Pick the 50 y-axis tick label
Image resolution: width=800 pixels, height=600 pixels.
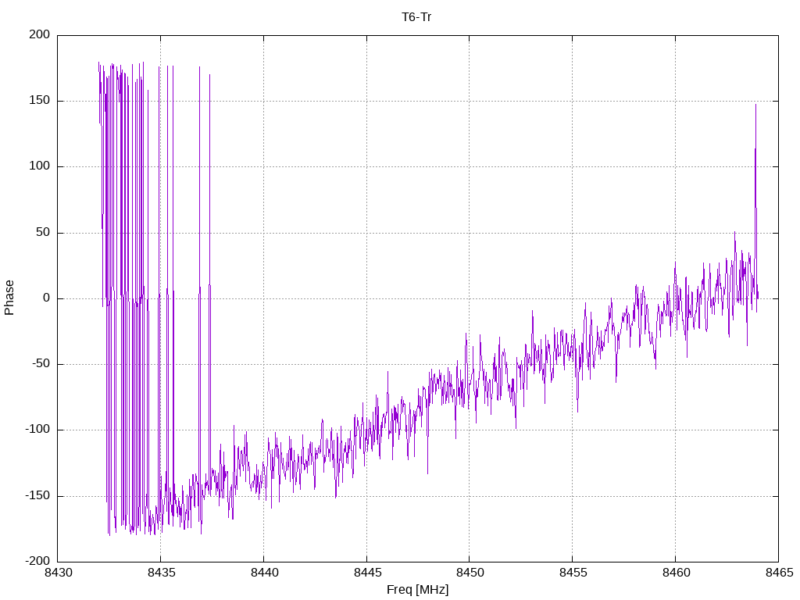pos(43,232)
